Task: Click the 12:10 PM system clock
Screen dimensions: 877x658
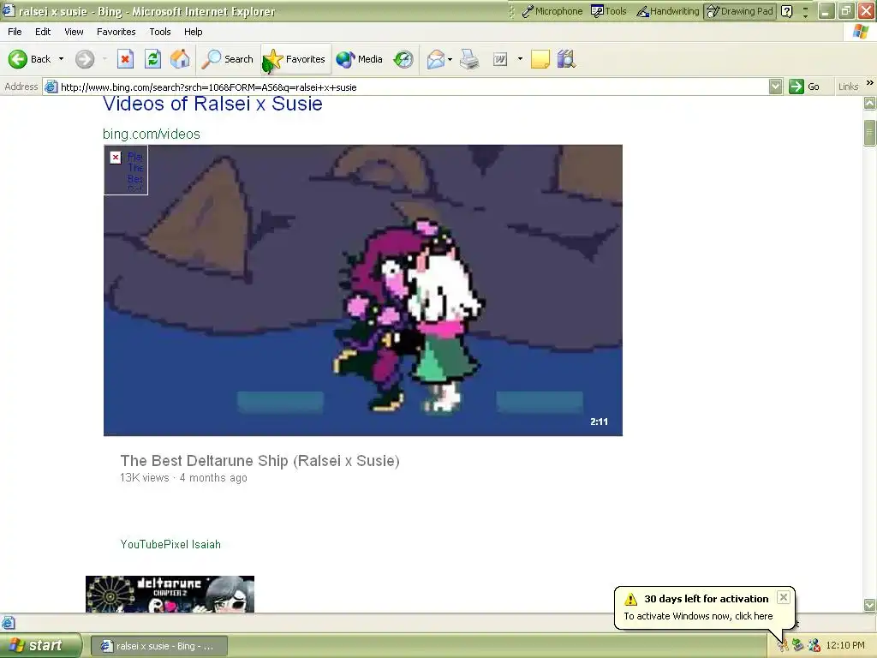Action: (845, 646)
